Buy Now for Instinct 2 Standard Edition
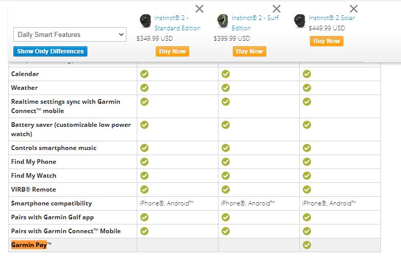This screenshot has width=401, height=263. click(x=172, y=51)
